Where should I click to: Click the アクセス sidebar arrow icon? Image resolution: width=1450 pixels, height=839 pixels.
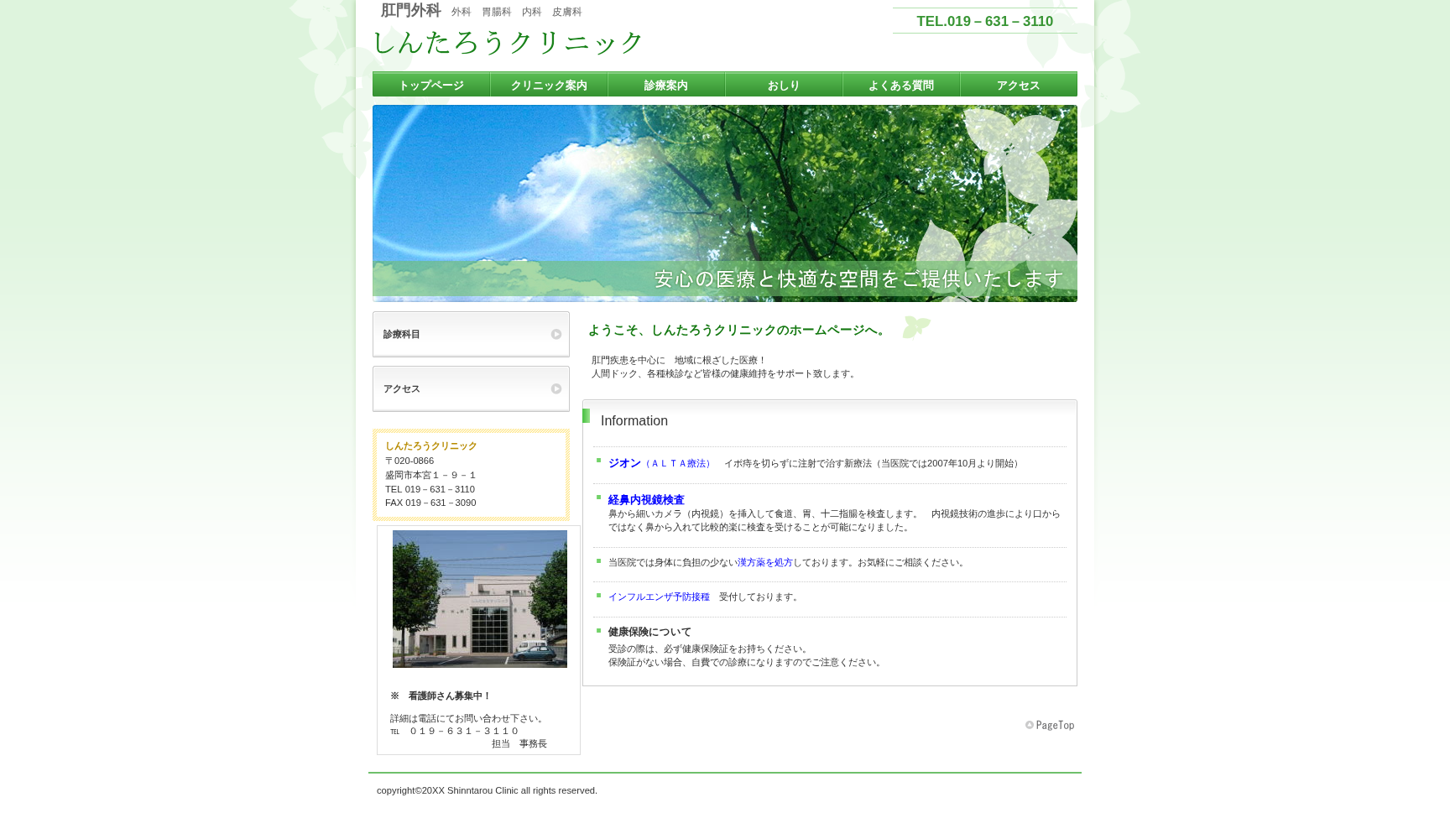pyautogui.click(x=556, y=388)
